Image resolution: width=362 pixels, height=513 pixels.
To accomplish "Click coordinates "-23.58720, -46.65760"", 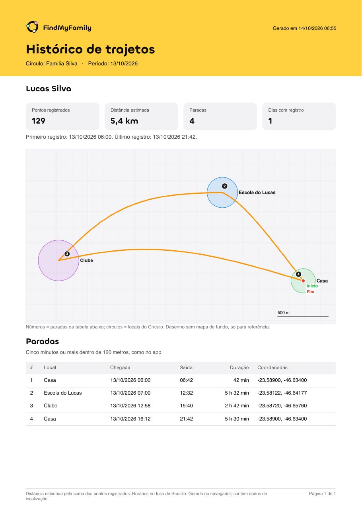I will tap(282, 406).
